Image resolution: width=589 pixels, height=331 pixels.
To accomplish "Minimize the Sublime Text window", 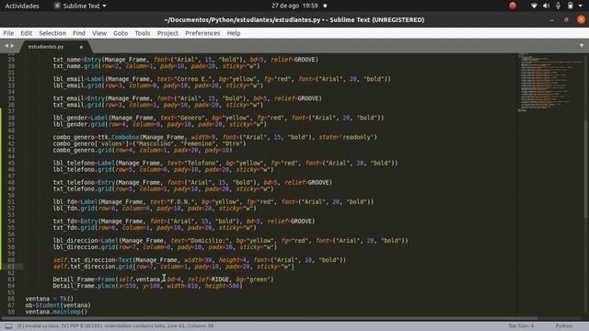I will tap(552, 19).
